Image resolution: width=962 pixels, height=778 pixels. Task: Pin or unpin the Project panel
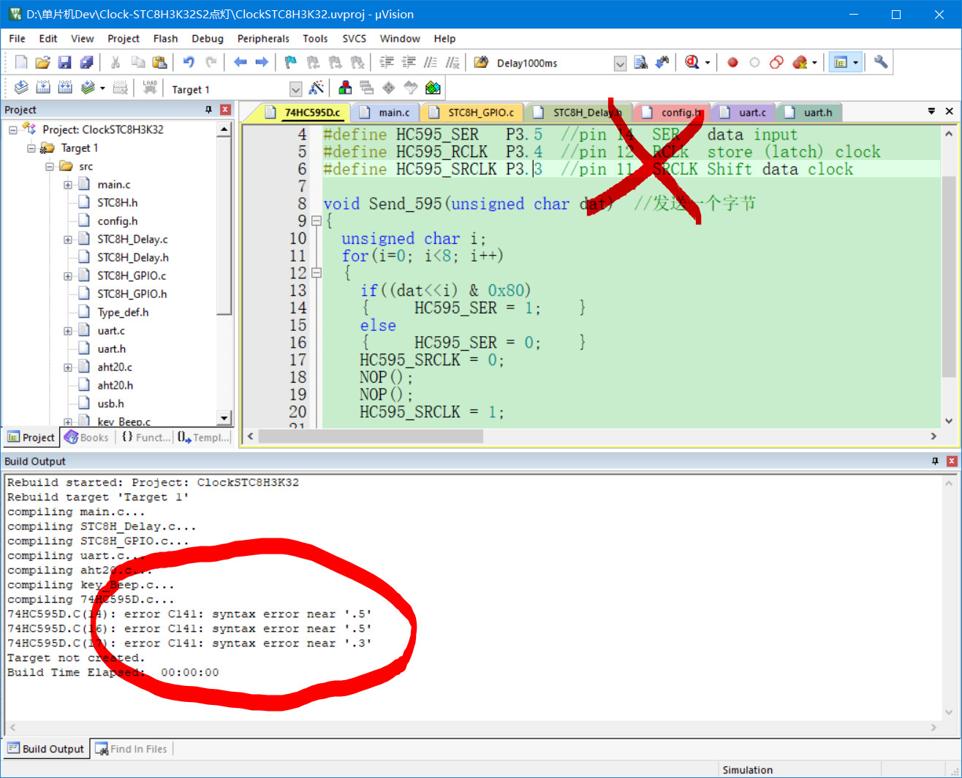208,110
